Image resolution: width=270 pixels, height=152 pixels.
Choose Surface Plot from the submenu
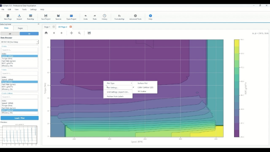pyautogui.click(x=142, y=83)
